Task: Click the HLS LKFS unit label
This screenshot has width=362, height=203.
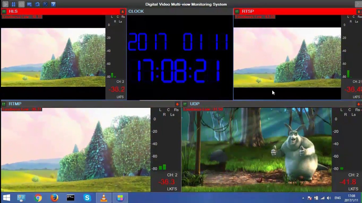Action: 120,97
